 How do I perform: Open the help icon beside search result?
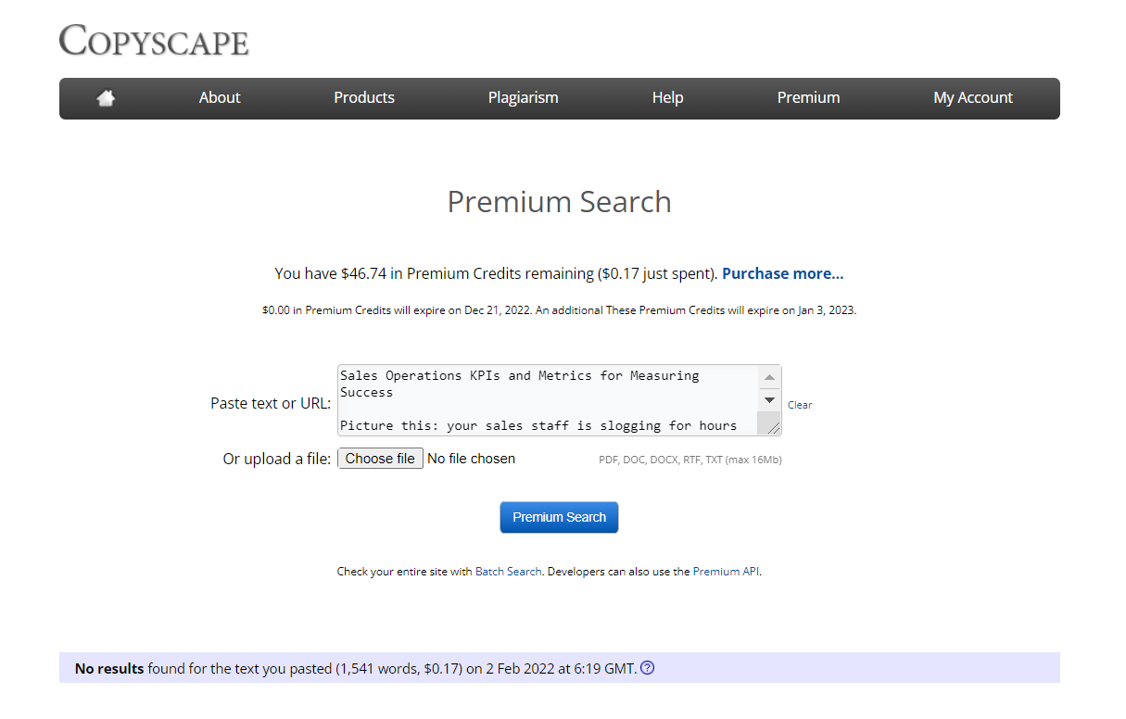(648, 668)
